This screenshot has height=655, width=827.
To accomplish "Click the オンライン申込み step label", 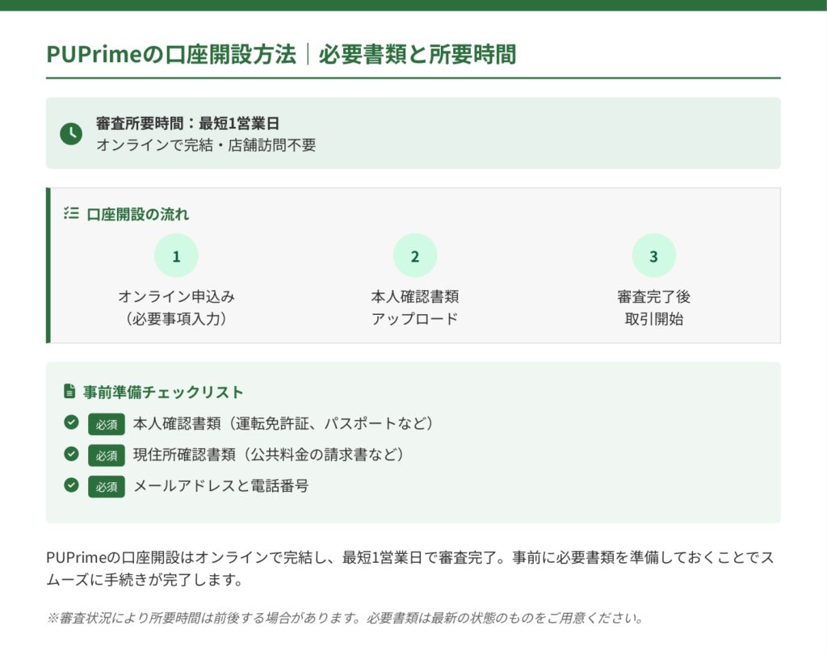I will (176, 296).
